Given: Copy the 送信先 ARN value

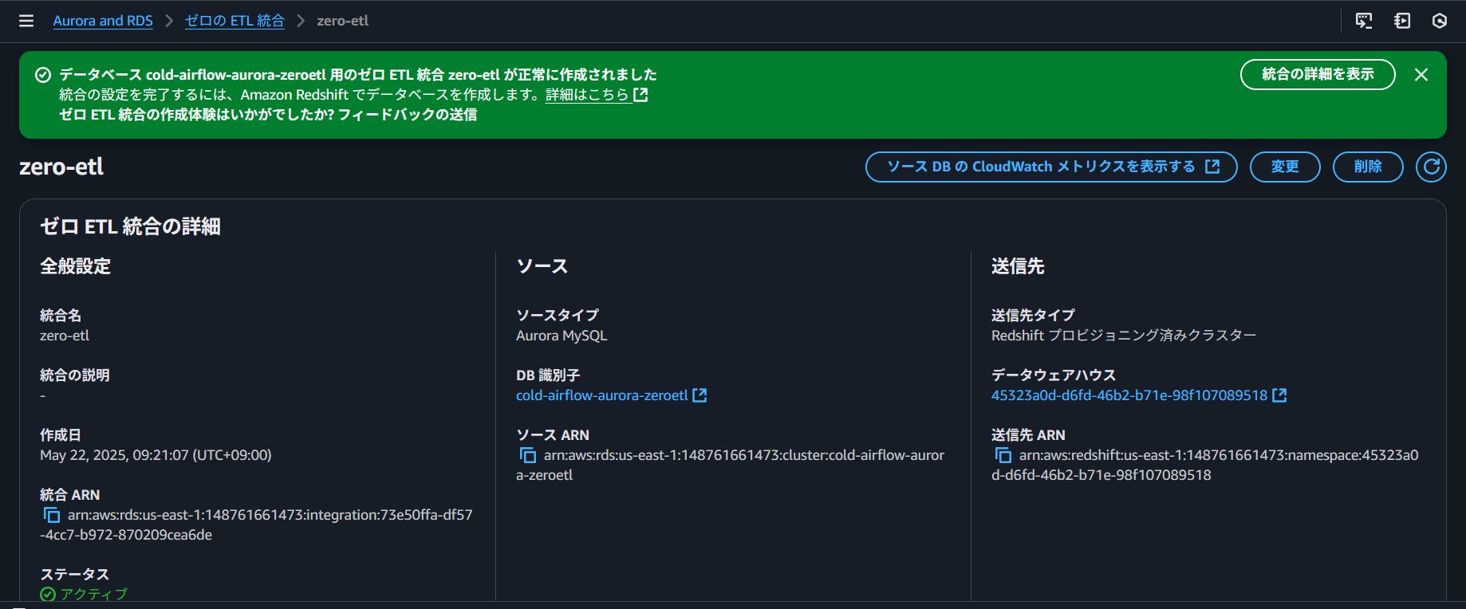Looking at the screenshot, I should point(1003,456).
